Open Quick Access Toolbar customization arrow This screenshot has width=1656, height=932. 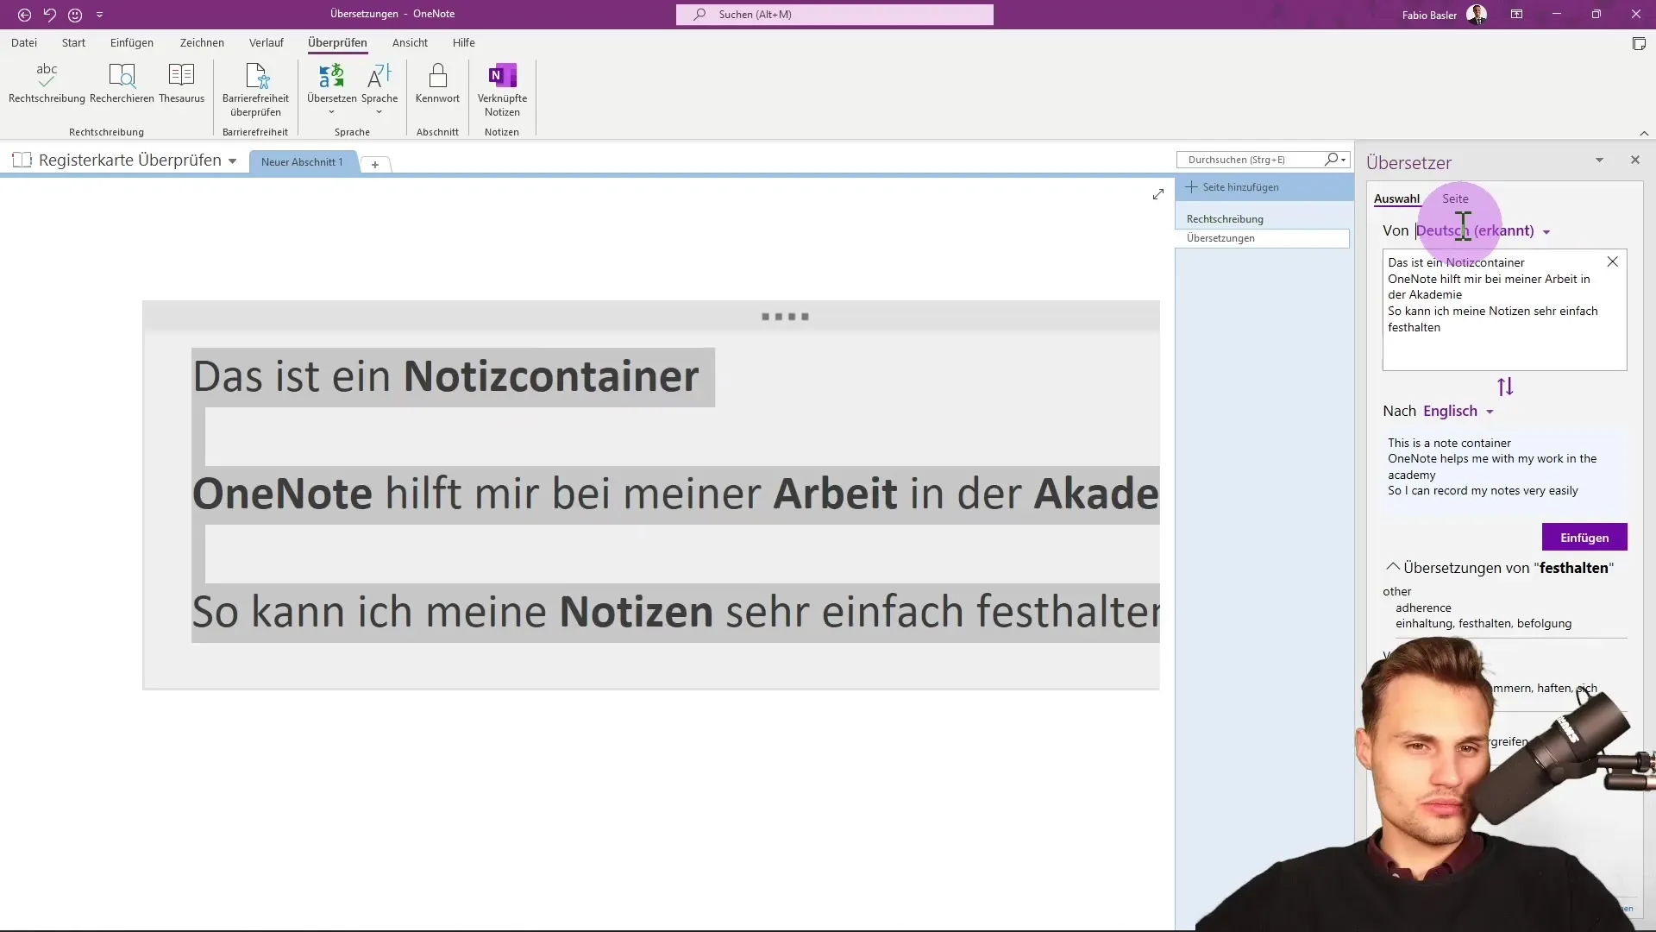tap(99, 15)
